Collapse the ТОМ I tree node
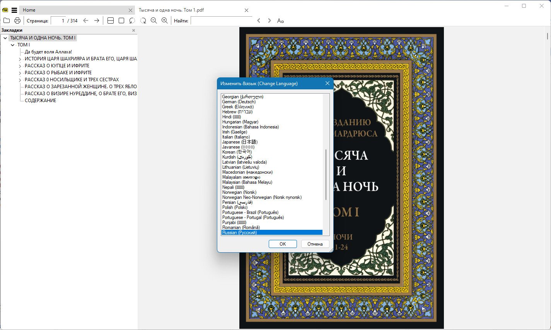The image size is (551, 330). (12, 45)
